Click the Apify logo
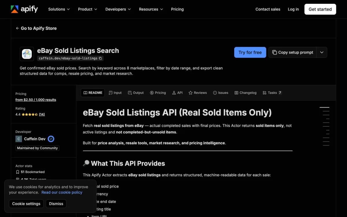347x217 pixels. click(24, 9)
